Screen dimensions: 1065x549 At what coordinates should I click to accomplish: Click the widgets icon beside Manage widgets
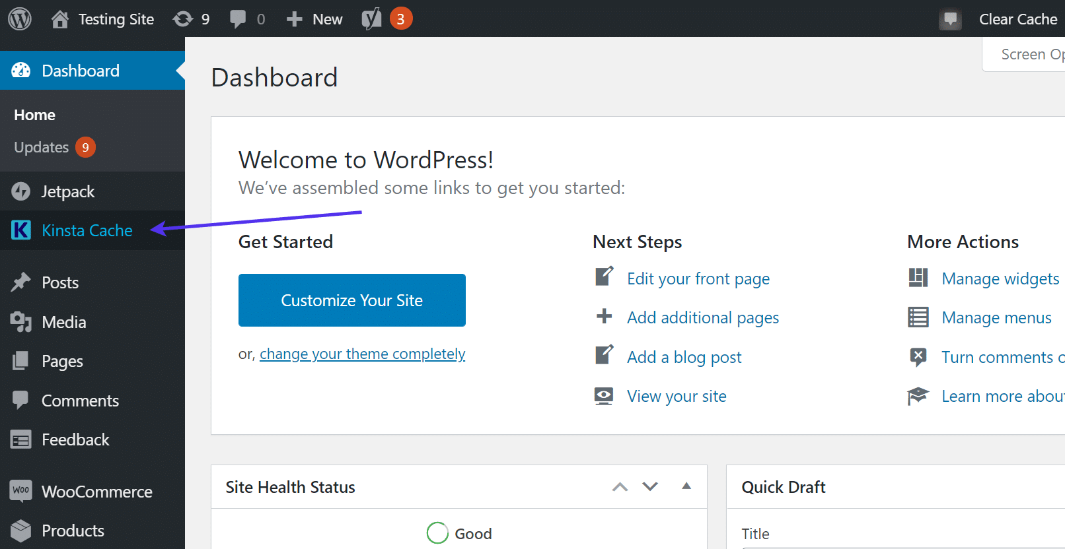(918, 278)
